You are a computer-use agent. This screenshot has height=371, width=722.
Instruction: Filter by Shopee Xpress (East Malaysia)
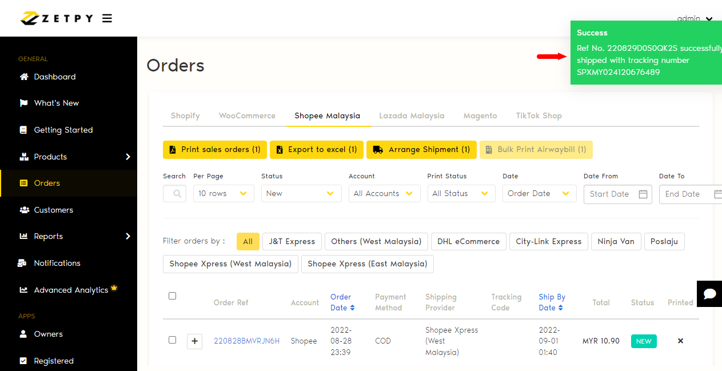click(x=368, y=264)
